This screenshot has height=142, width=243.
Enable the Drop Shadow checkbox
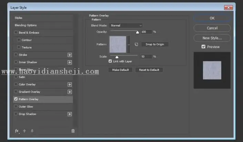point(16,114)
